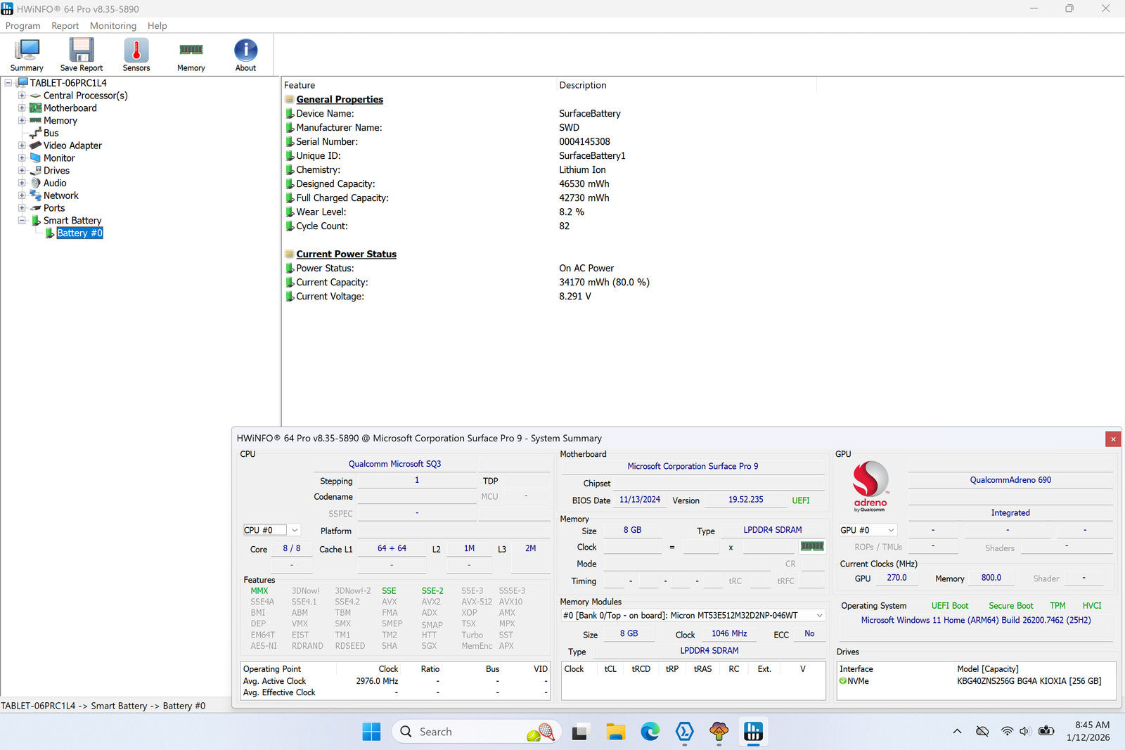
Task: Click the memory module icon beside Clock
Action: click(812, 546)
